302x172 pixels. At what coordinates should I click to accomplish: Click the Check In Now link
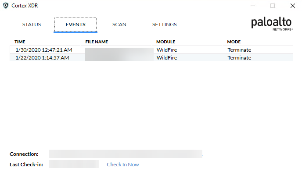(123, 165)
